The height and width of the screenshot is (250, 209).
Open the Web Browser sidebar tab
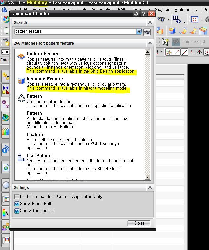click(6, 168)
